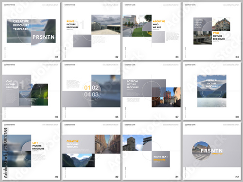Open the Two Picture Brochure page 04
Screen dimensions: 243x182
(x=212, y=31)
